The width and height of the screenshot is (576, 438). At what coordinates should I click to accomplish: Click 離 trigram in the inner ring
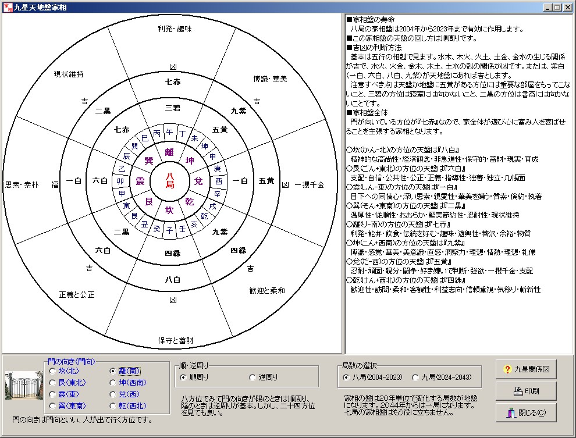point(169,152)
